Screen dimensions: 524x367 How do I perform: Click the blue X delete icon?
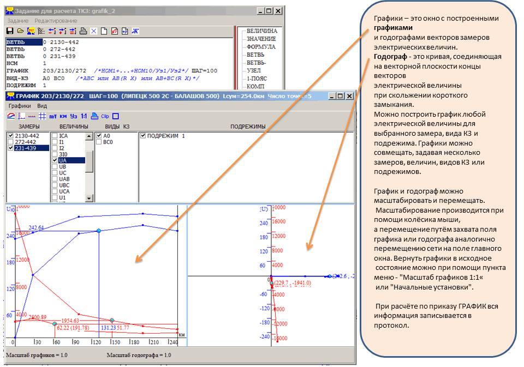coord(93,31)
